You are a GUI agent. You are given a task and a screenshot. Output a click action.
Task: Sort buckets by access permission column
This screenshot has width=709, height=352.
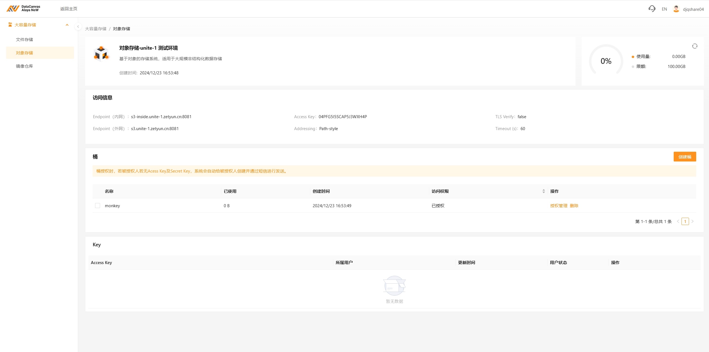(x=544, y=191)
